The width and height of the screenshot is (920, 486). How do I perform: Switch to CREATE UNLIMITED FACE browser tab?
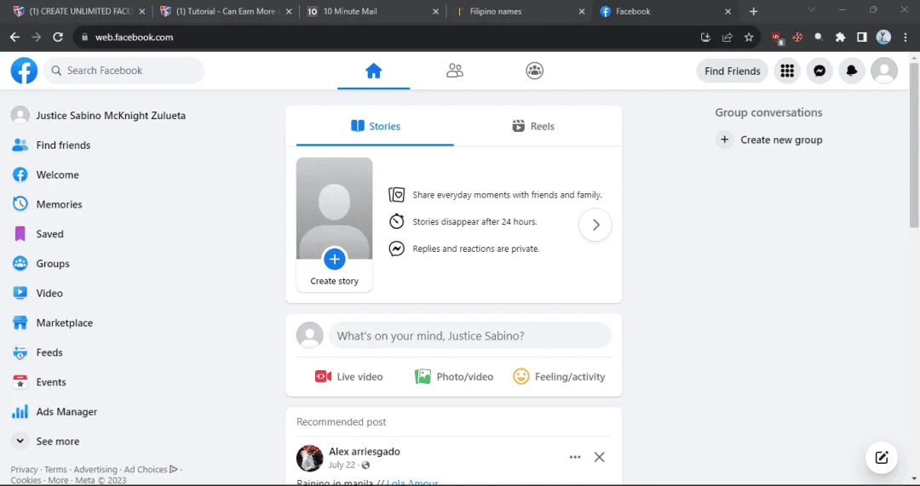tap(78, 11)
